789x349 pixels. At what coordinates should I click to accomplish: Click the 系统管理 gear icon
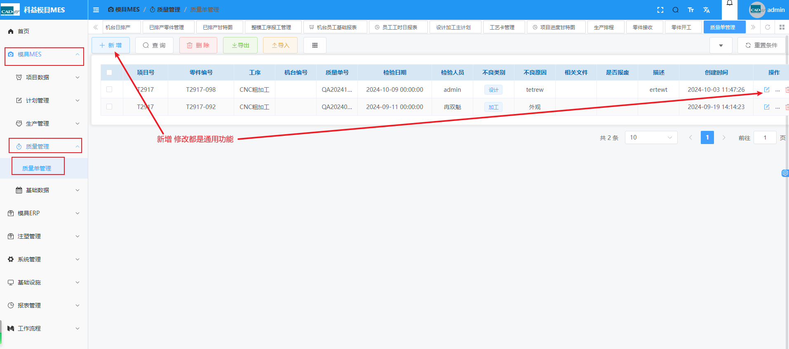pos(11,259)
